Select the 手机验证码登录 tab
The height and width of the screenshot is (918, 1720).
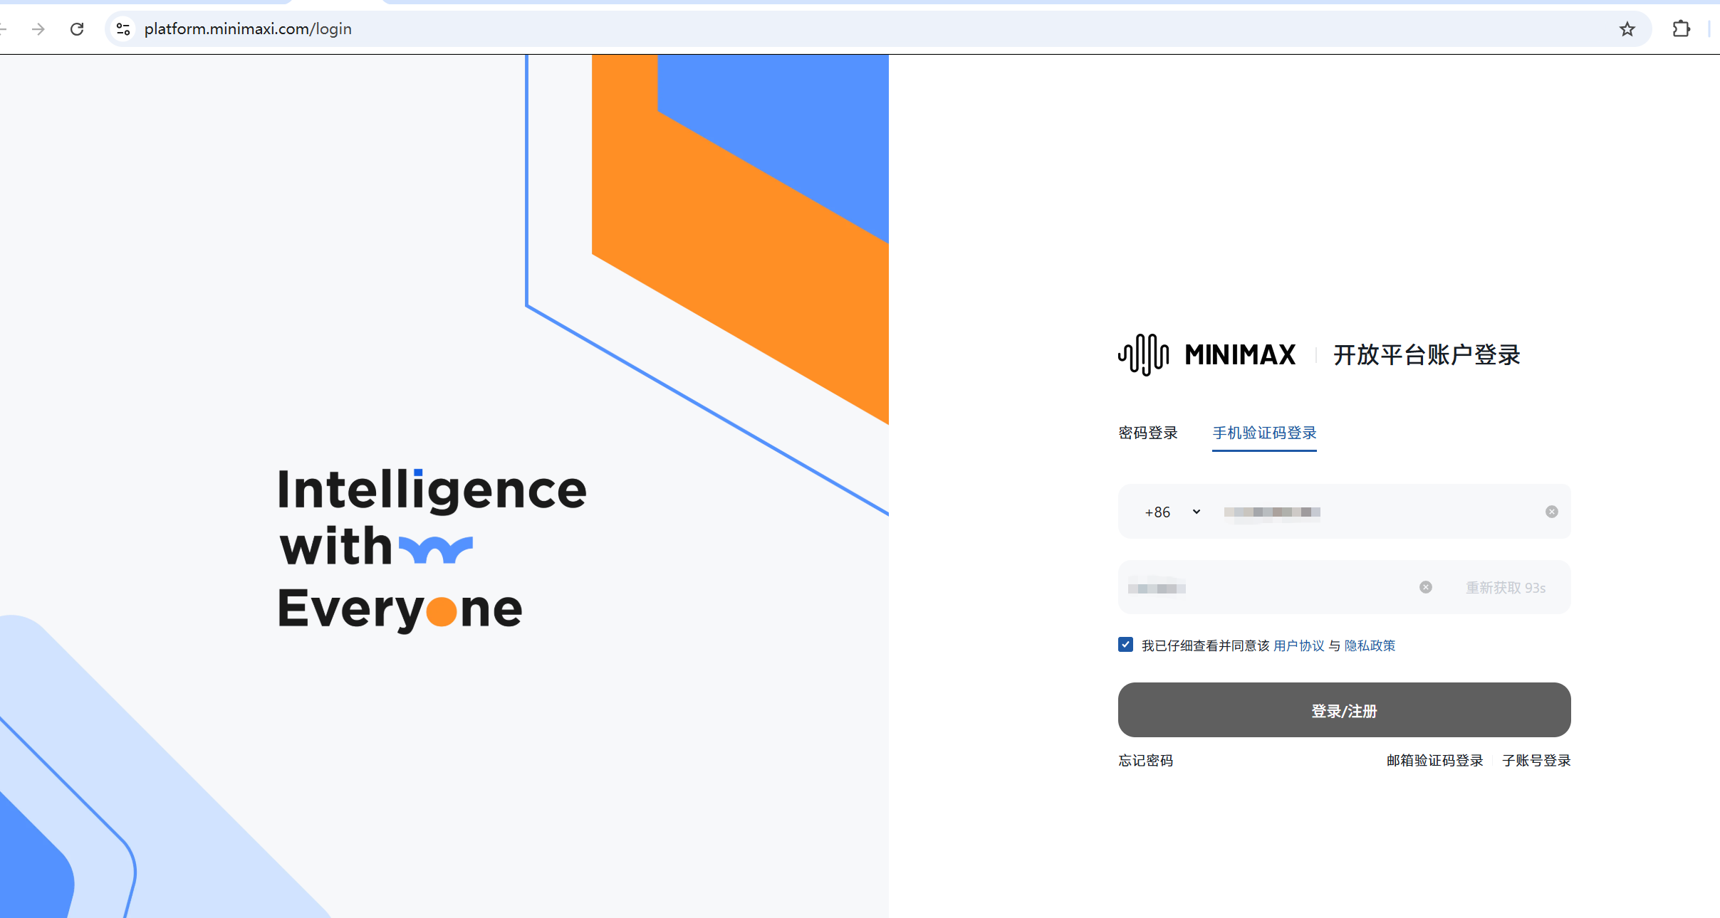coord(1264,433)
